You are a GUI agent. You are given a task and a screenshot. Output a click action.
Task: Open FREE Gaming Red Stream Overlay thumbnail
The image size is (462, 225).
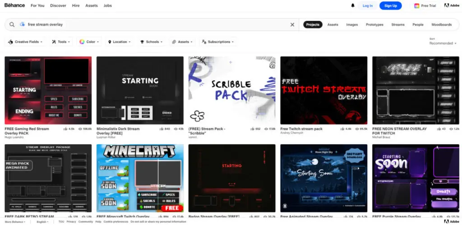tap(48, 91)
